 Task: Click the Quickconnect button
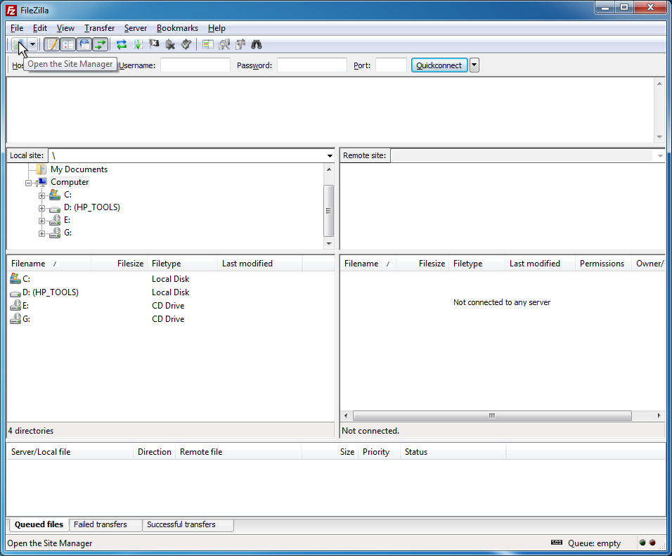click(439, 65)
